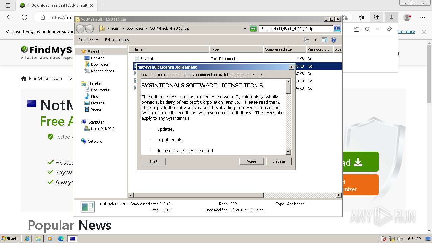The height and width of the screenshot is (243, 432).
Task: Click FindMySoft.com breadcrumb link
Action: click(x=45, y=78)
